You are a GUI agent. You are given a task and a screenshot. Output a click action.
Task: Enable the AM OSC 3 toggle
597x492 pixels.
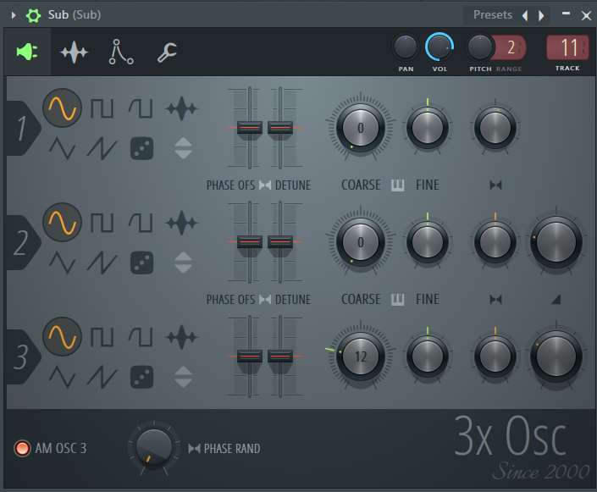coord(22,448)
